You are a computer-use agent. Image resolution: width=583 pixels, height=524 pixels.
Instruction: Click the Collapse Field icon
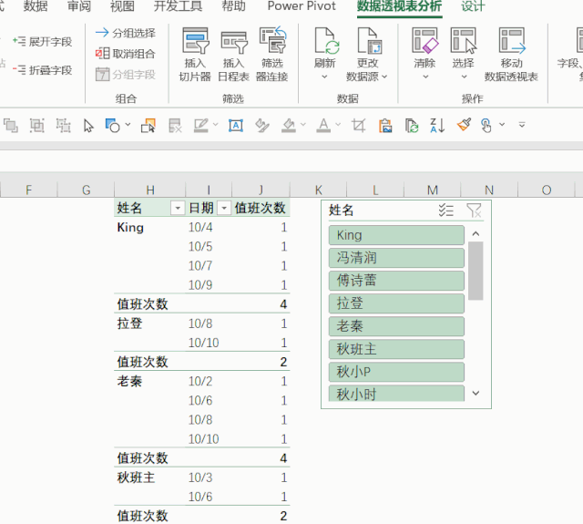pyautogui.click(x=19, y=69)
